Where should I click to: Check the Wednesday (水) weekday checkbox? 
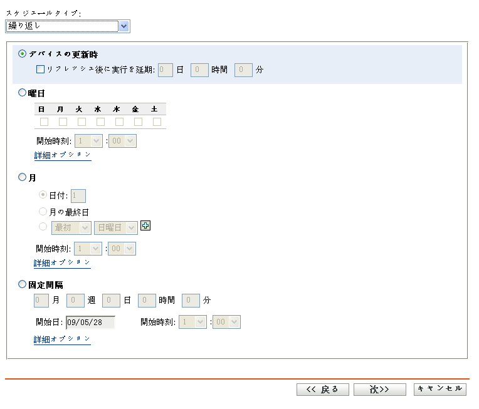(x=100, y=122)
